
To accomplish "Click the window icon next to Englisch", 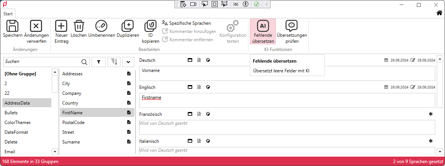I will [190, 87].
